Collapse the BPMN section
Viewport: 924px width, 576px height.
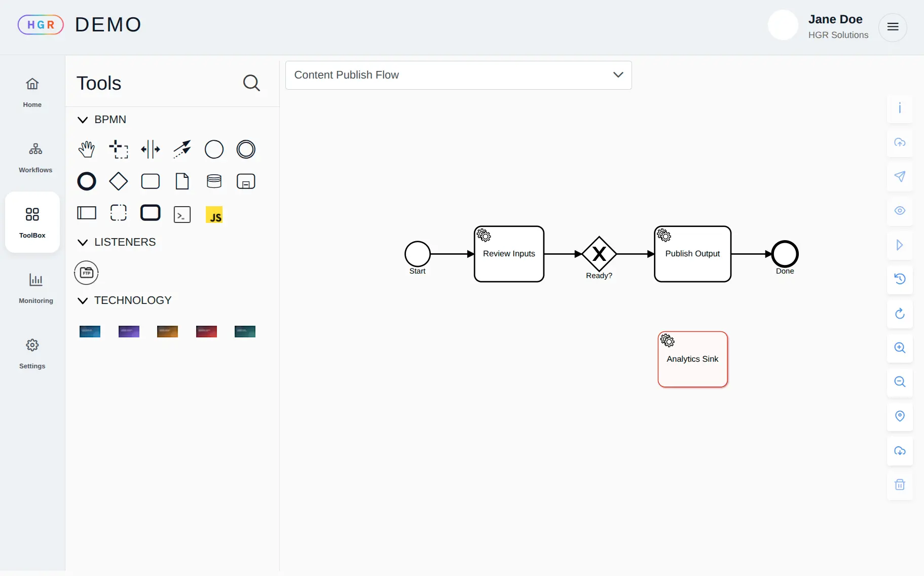(83, 120)
